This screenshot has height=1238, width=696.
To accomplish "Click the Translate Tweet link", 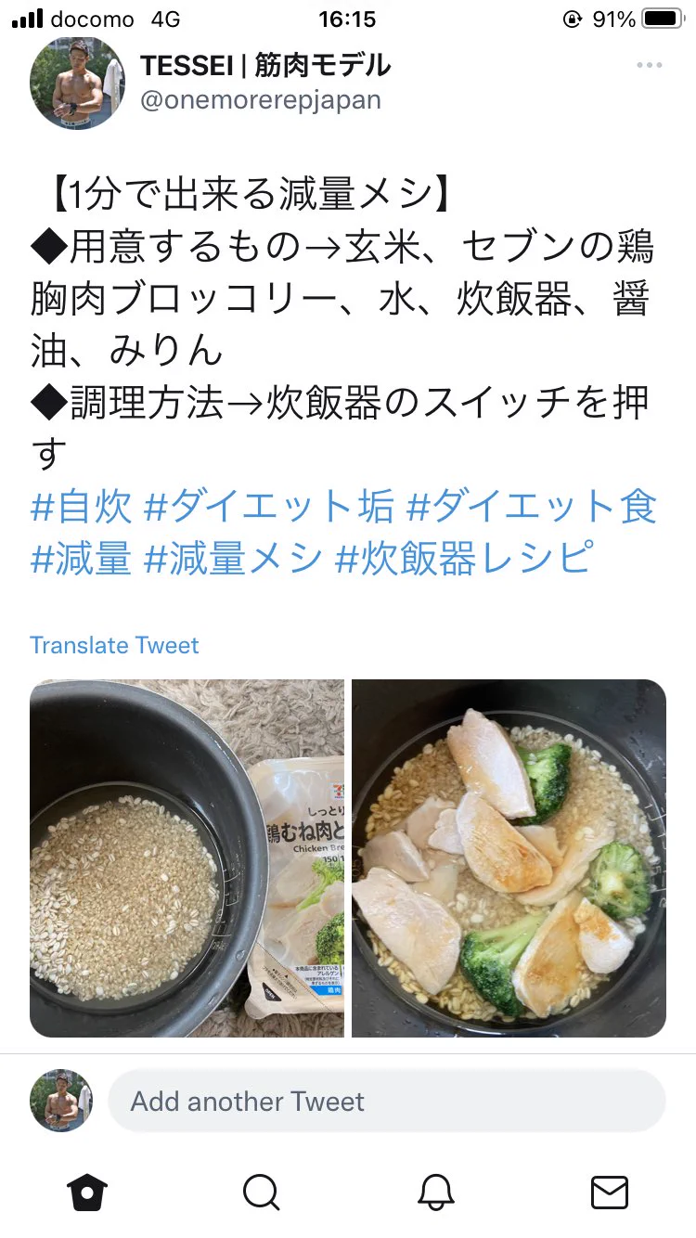I will [x=114, y=645].
